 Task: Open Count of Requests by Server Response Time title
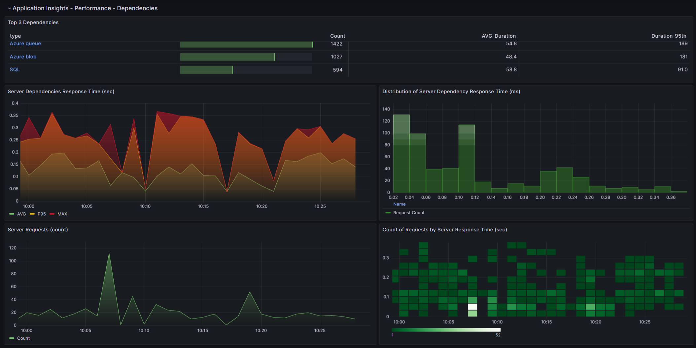444,230
